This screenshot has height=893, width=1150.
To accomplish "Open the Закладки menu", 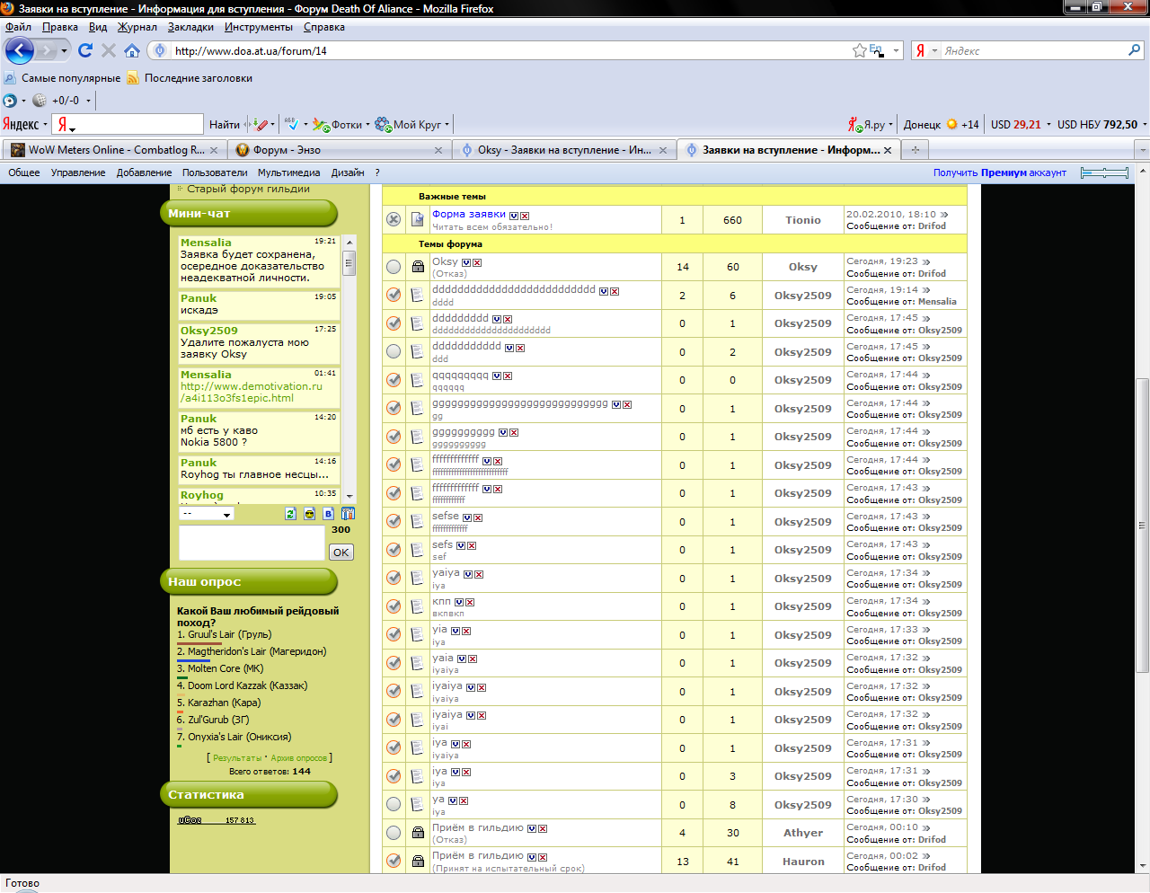I will coord(190,27).
